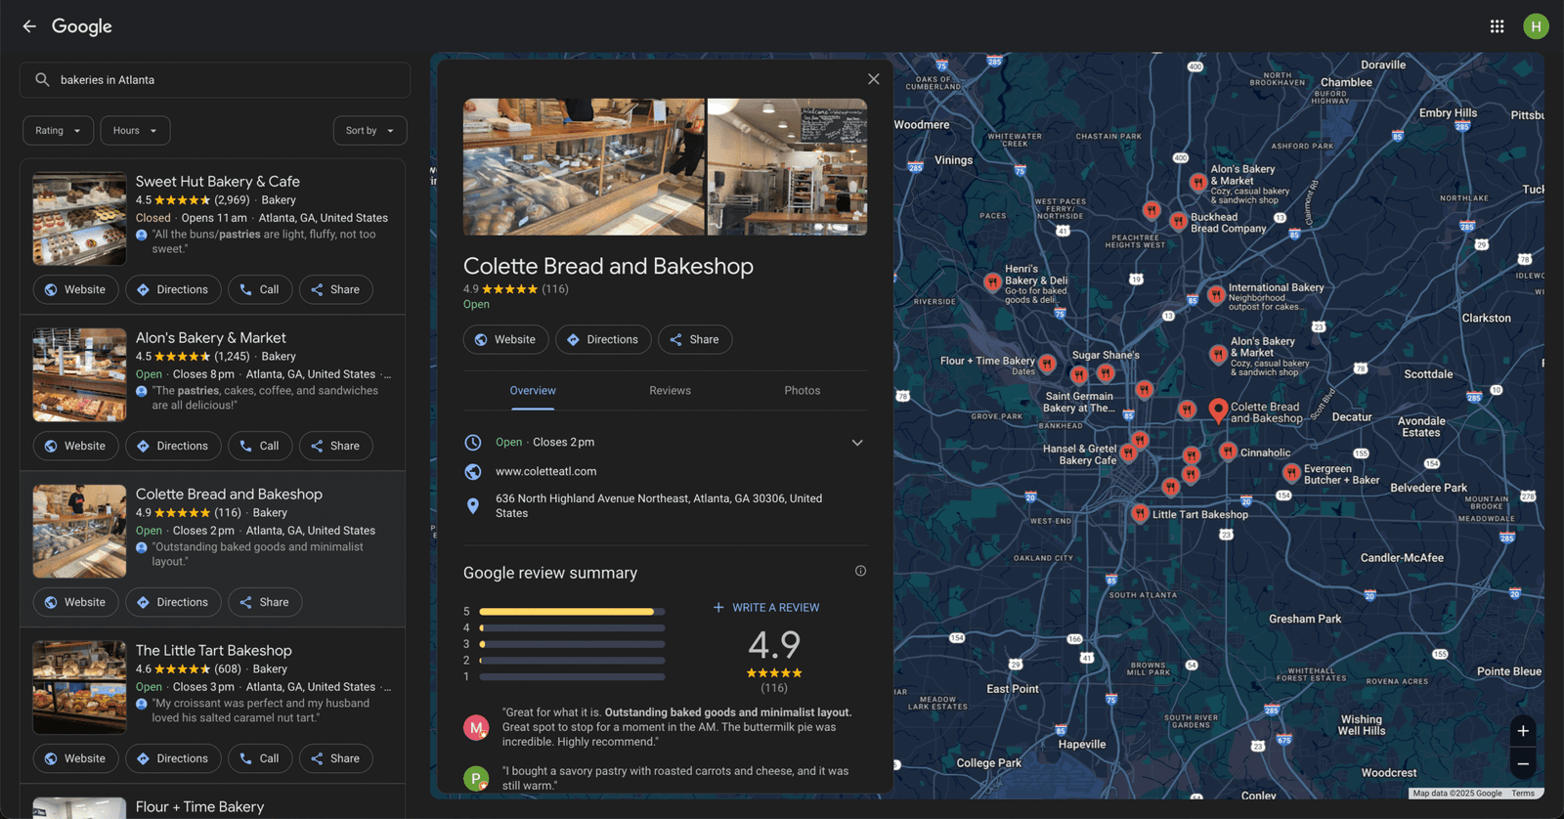Close the Colette Bread and Bakeshop panel
The width and height of the screenshot is (1564, 819).
click(874, 79)
